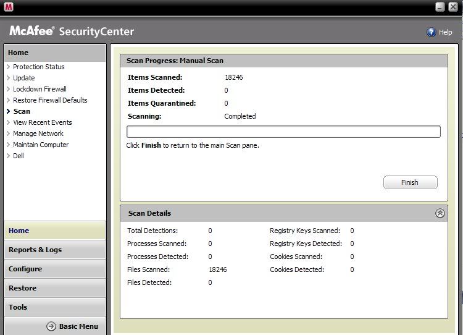Screen dimensions: 463x335
Task: Select Update in the Home list
Action: click(24, 78)
